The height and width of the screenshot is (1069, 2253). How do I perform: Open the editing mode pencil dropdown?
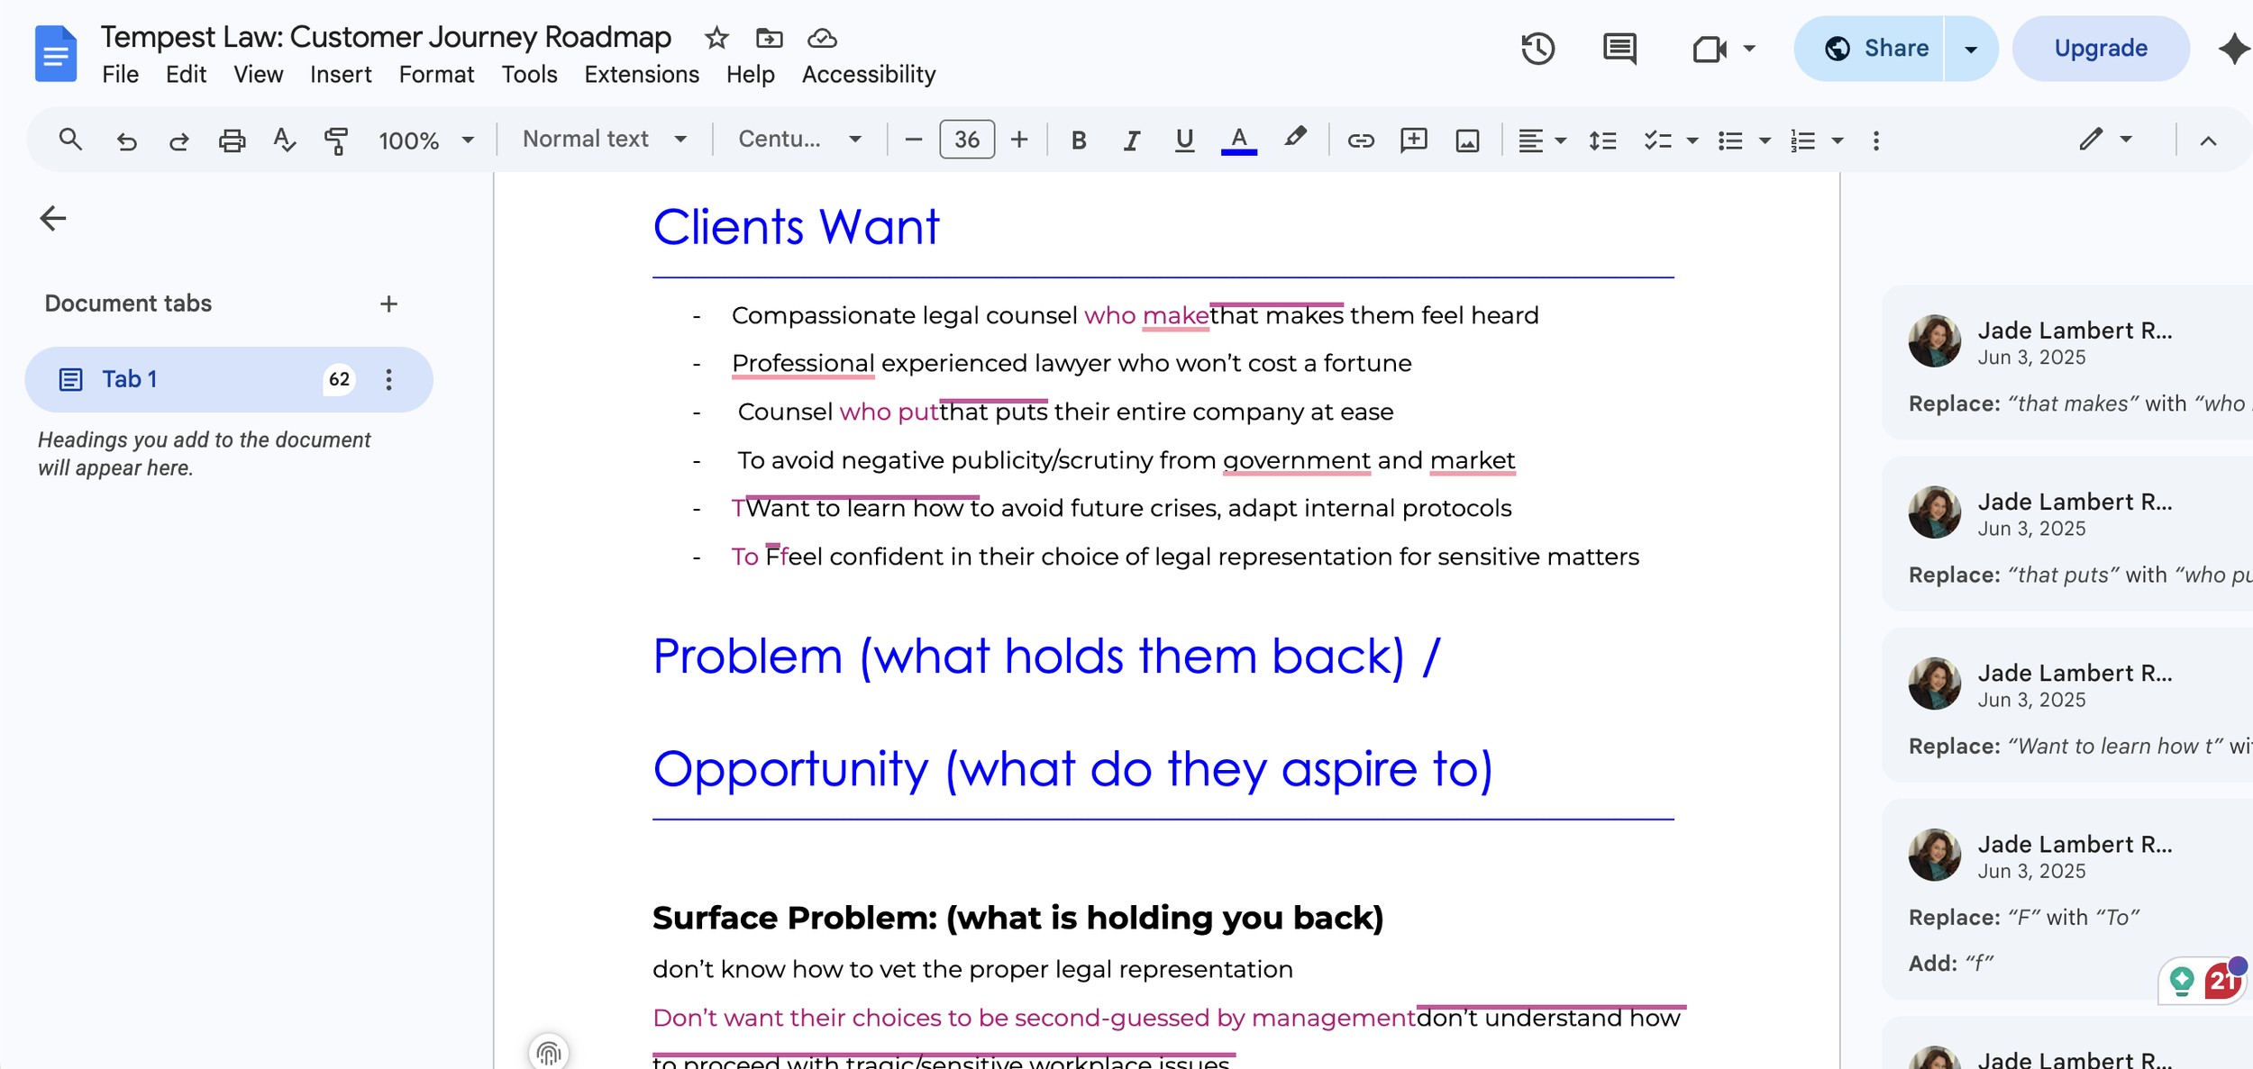tap(2106, 140)
